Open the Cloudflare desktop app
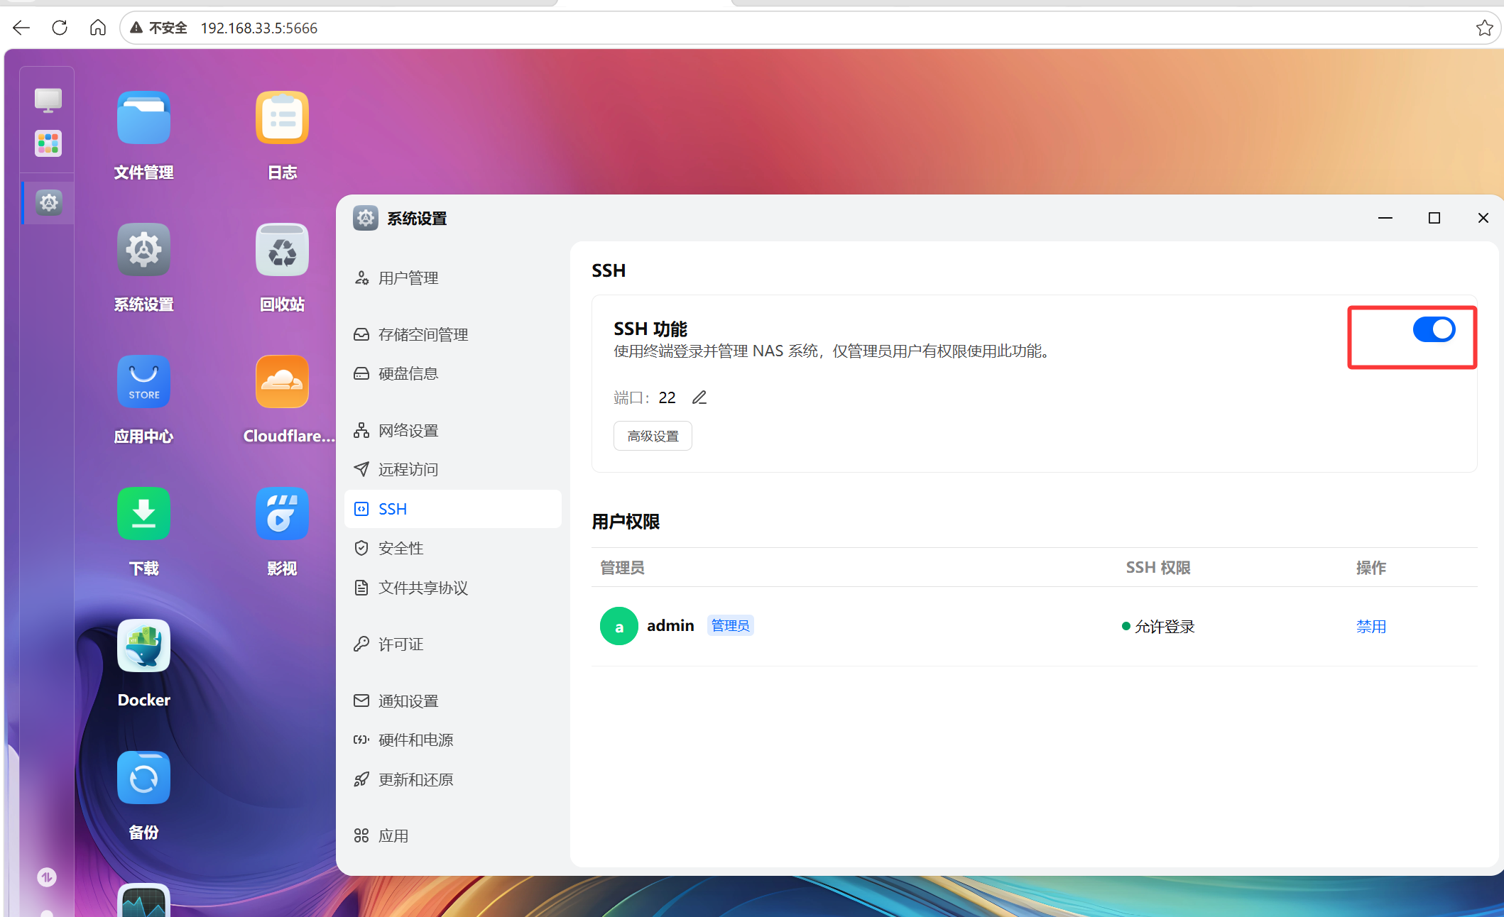This screenshot has height=917, width=1504. (x=282, y=382)
